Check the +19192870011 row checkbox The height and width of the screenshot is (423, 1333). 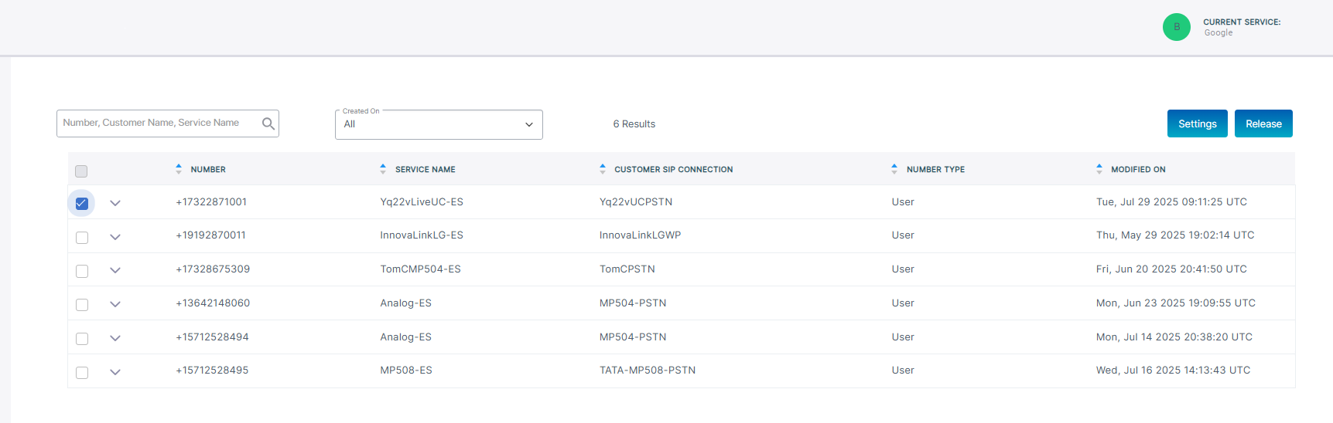pyautogui.click(x=82, y=238)
